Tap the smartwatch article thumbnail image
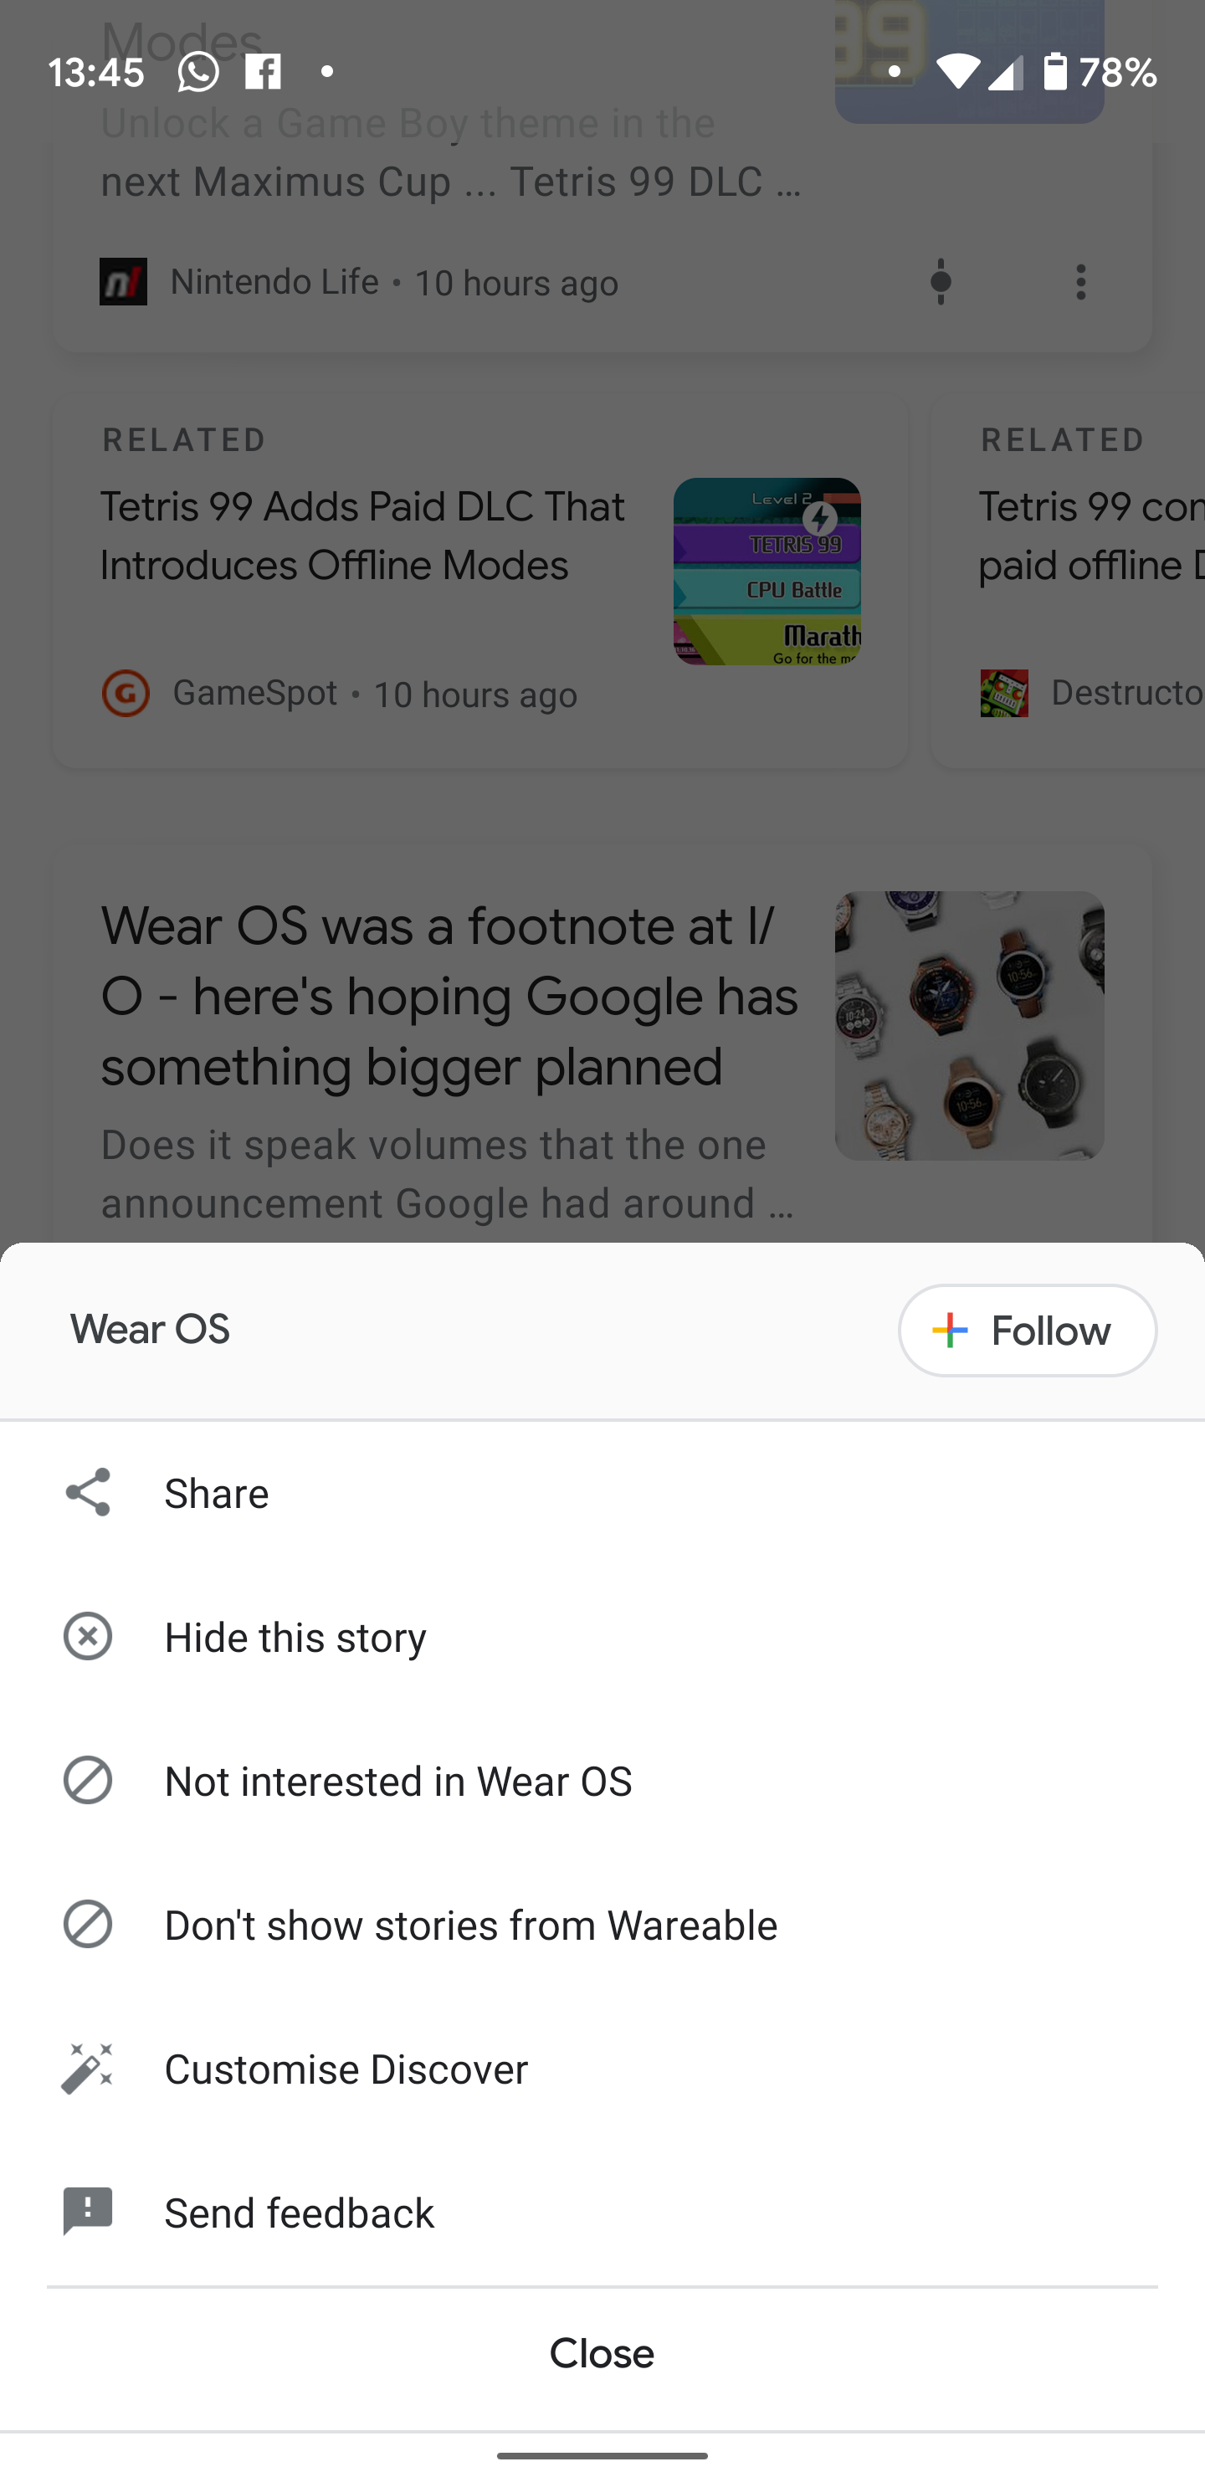 coord(968,1026)
